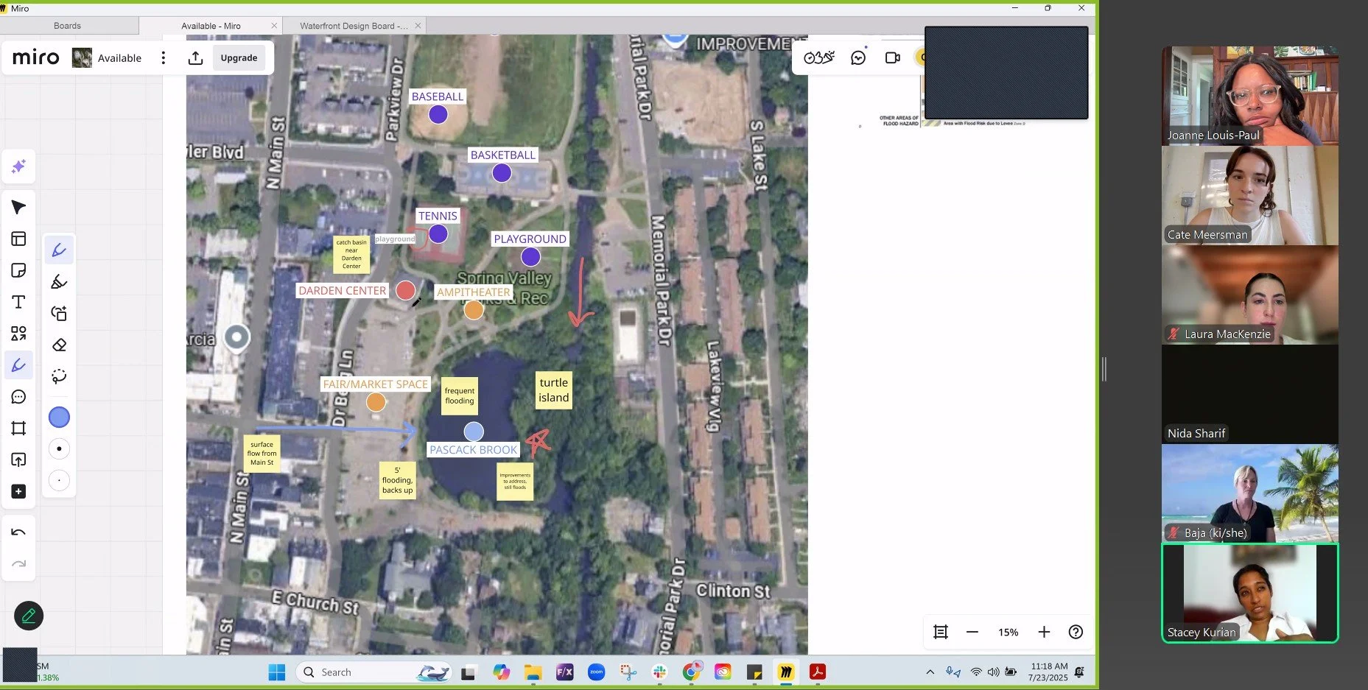The height and width of the screenshot is (690, 1368).
Task: Select the medium pen thickness dot
Action: [59, 448]
